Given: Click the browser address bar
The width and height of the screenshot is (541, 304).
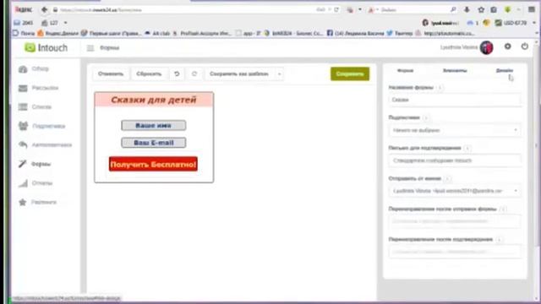Looking at the screenshot, I should pos(186,10).
